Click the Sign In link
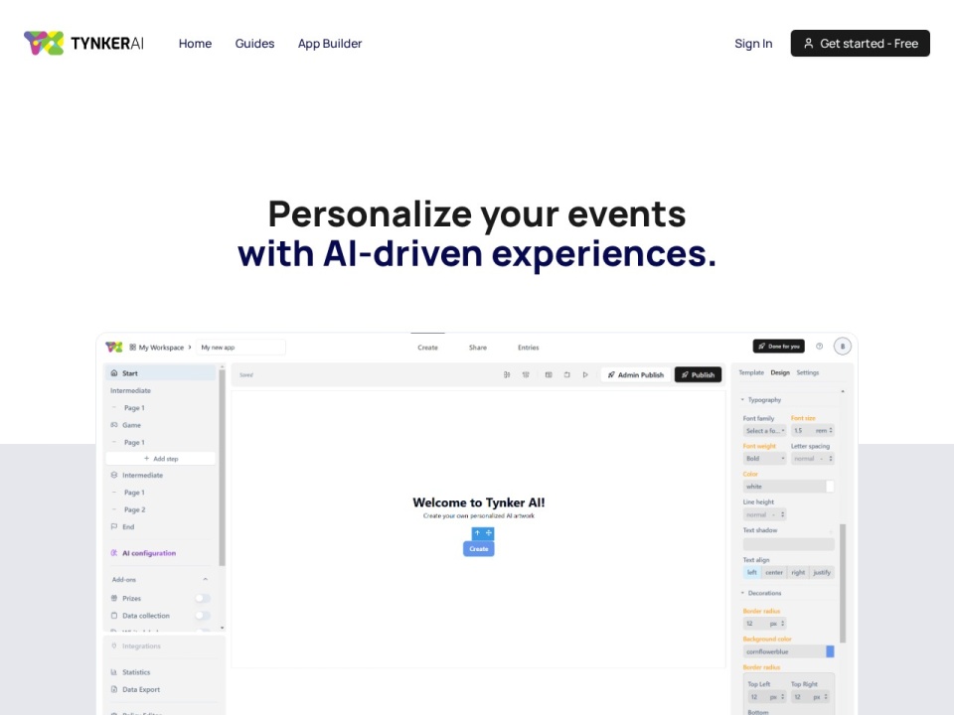Screen dimensions: 954x715 point(753,43)
